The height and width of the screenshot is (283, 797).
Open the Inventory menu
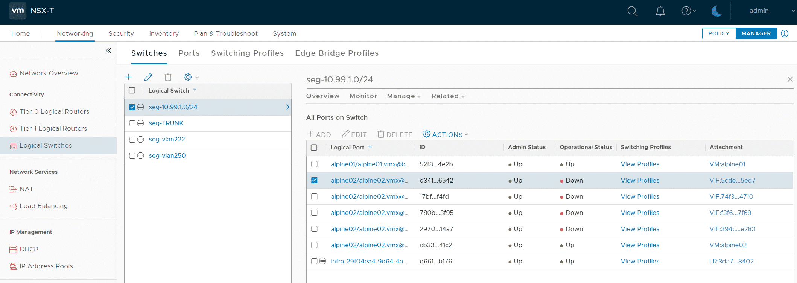pyautogui.click(x=164, y=34)
